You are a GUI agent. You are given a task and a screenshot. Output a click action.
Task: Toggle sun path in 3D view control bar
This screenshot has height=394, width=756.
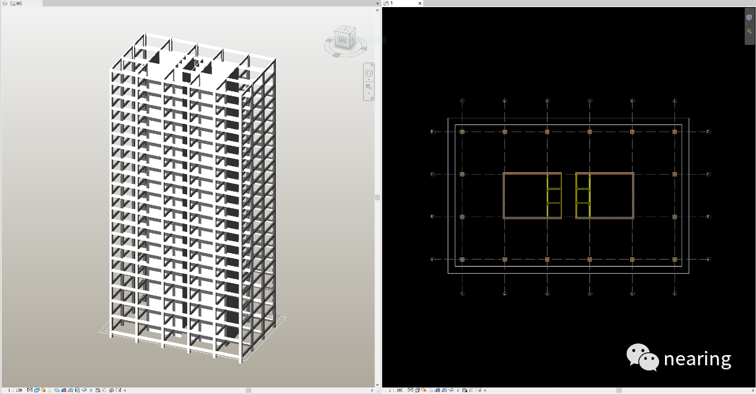pos(43,390)
